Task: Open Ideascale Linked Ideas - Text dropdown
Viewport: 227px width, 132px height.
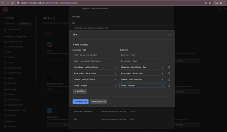Action: (142, 67)
